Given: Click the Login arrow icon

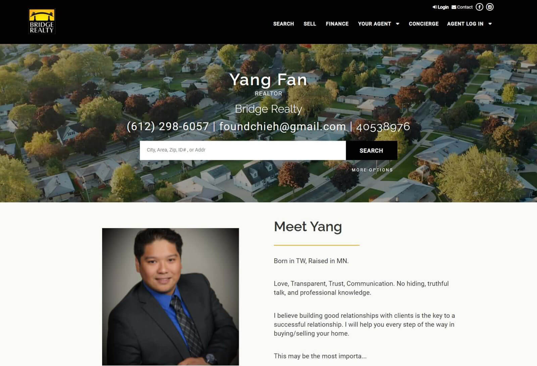Looking at the screenshot, I should [x=435, y=7].
